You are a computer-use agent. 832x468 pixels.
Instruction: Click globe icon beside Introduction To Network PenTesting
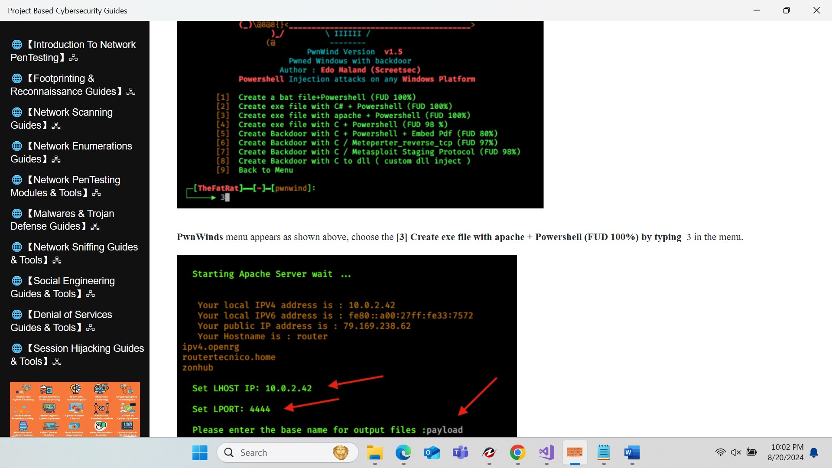click(17, 45)
